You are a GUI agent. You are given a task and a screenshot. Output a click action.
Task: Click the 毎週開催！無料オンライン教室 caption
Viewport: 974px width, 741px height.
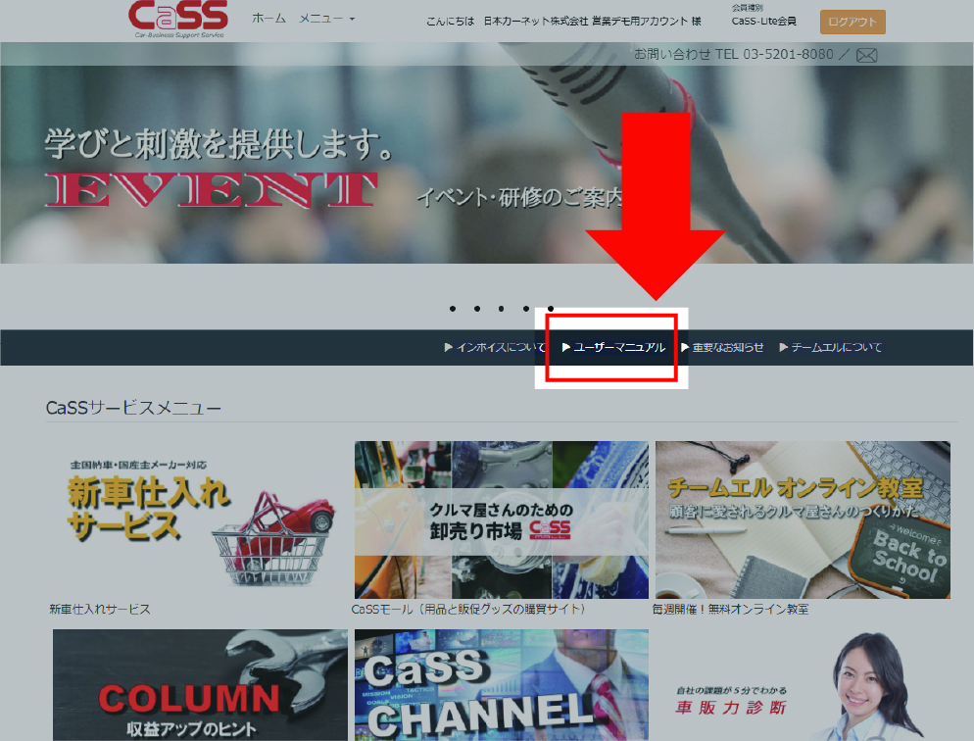point(731,610)
